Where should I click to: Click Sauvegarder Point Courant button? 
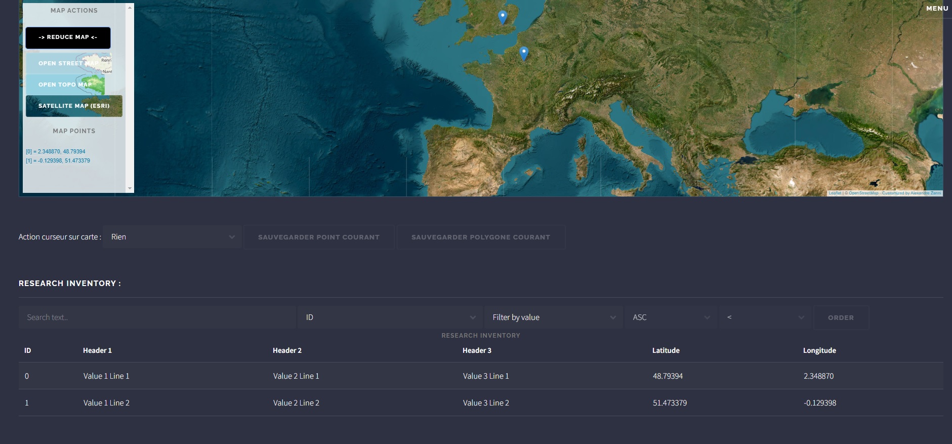pos(318,237)
